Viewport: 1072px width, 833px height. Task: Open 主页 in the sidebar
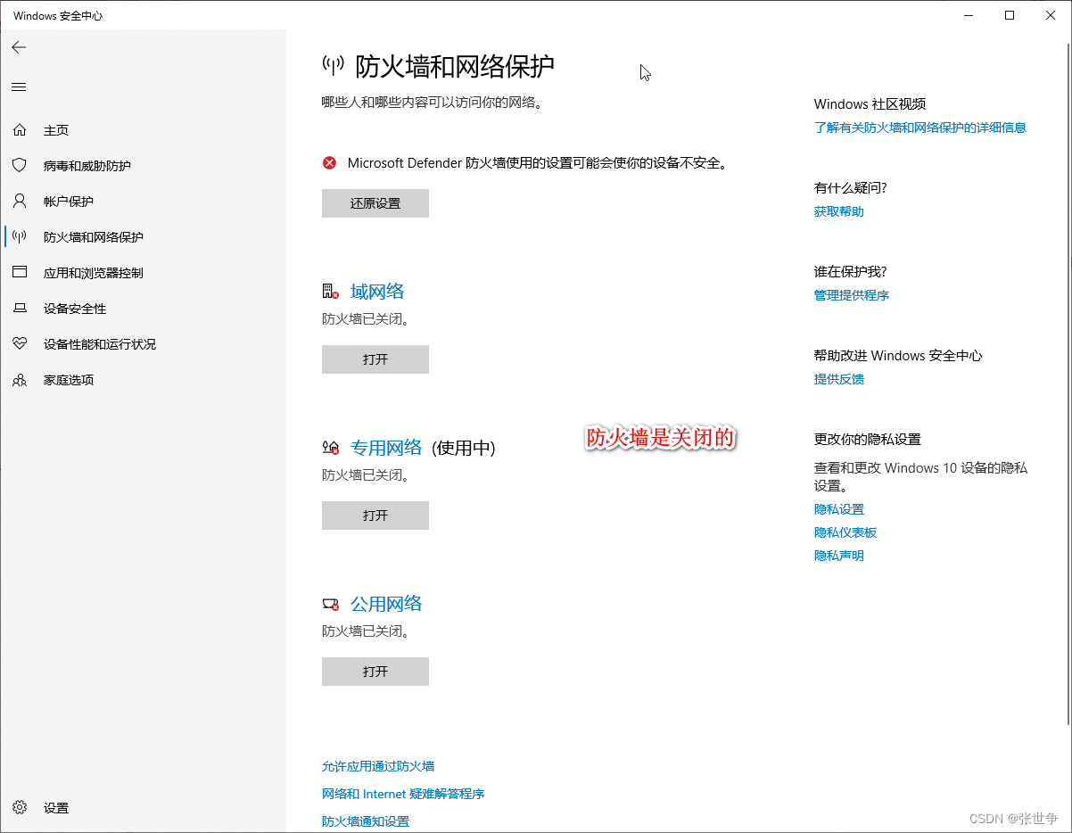56,130
